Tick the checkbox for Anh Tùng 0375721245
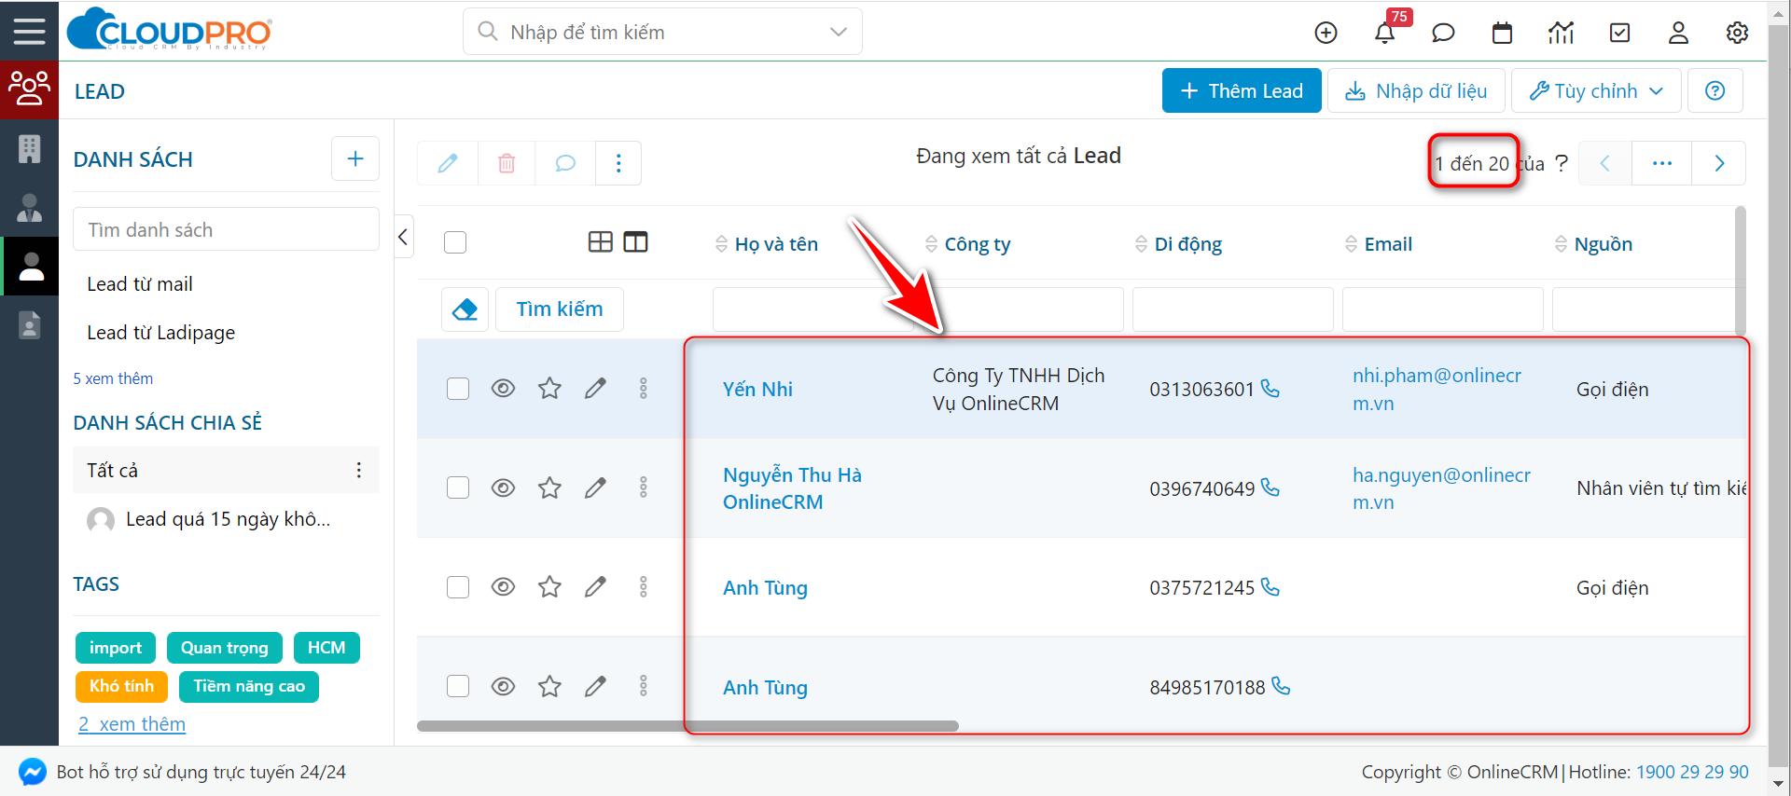 (458, 587)
